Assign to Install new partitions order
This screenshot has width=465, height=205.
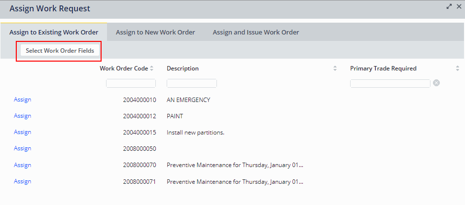(23, 132)
